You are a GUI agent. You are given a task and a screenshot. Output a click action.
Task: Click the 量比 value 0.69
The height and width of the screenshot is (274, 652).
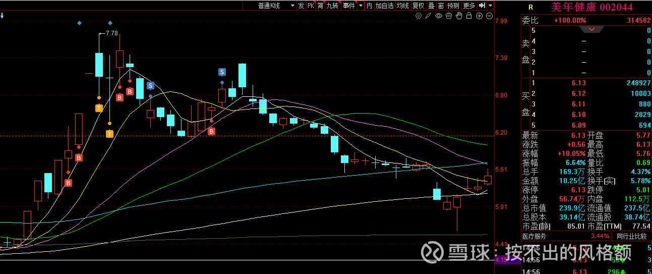coord(643,163)
